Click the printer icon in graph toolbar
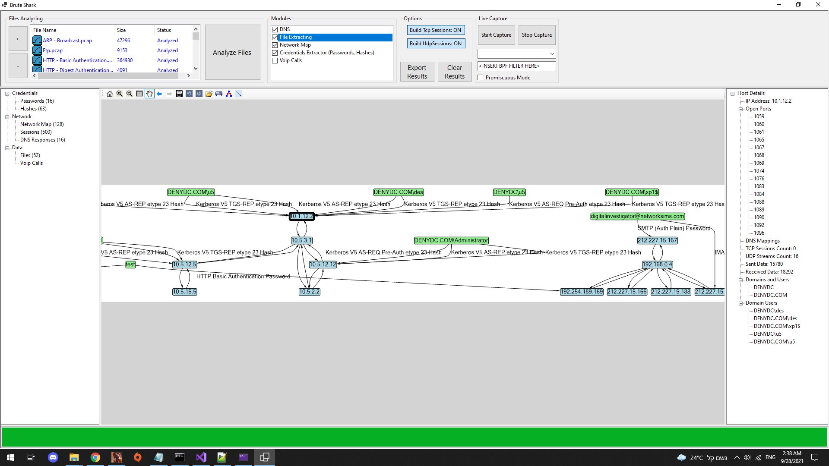 tap(219, 94)
